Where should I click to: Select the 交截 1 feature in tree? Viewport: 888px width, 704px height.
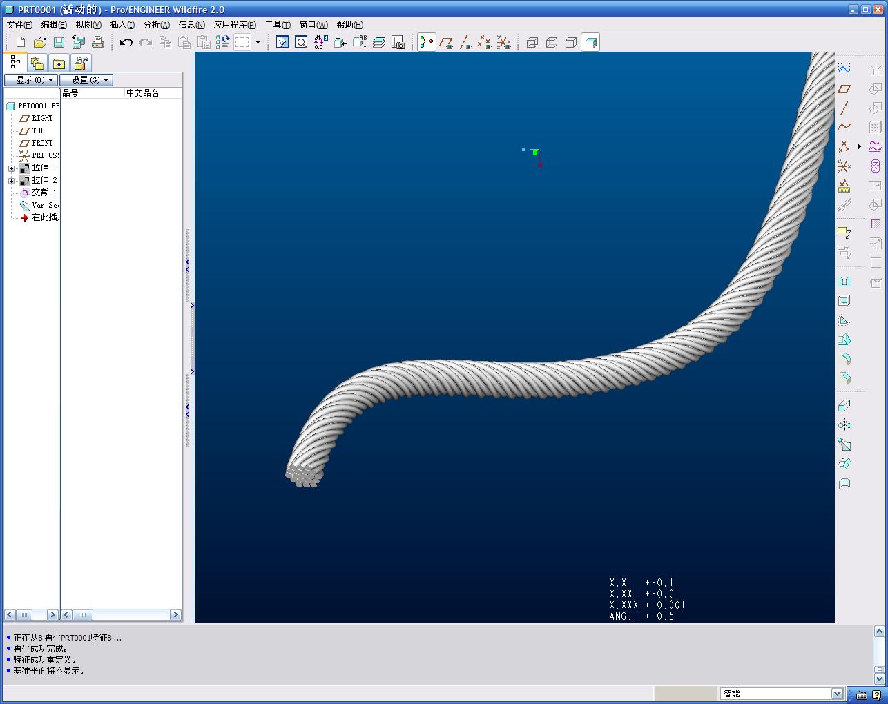pyautogui.click(x=39, y=193)
